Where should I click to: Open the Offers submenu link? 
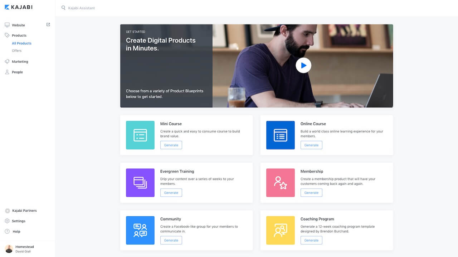tap(17, 51)
